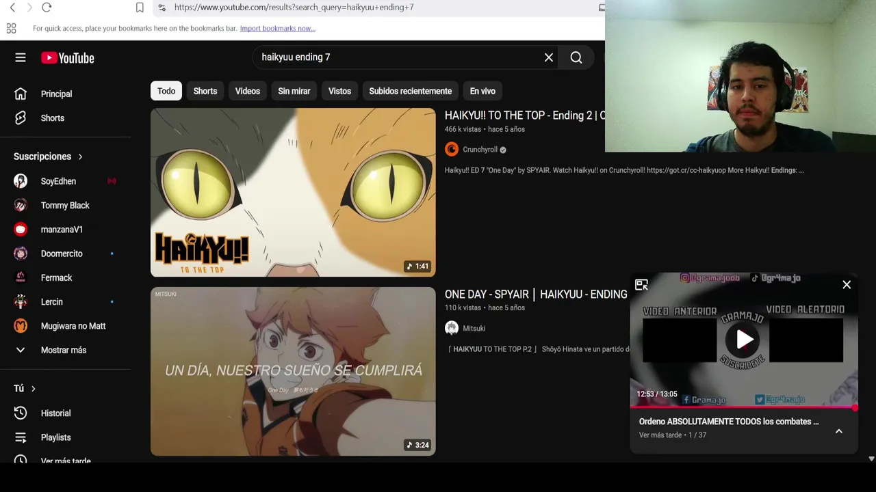Select the Subidos recientemente filter chip
The width and height of the screenshot is (876, 492).
pos(411,91)
